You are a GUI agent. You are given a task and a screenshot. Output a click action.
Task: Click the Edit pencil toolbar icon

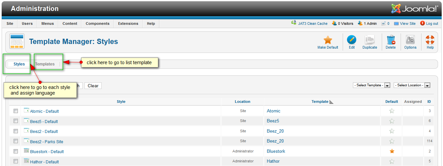tap(352, 40)
